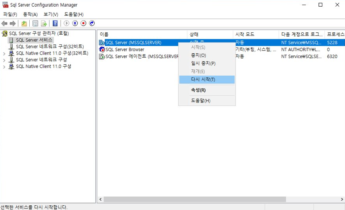345x210 pixels.
Task: Click the SQL Server 서비스 tree icon
Action: click(x=11, y=40)
